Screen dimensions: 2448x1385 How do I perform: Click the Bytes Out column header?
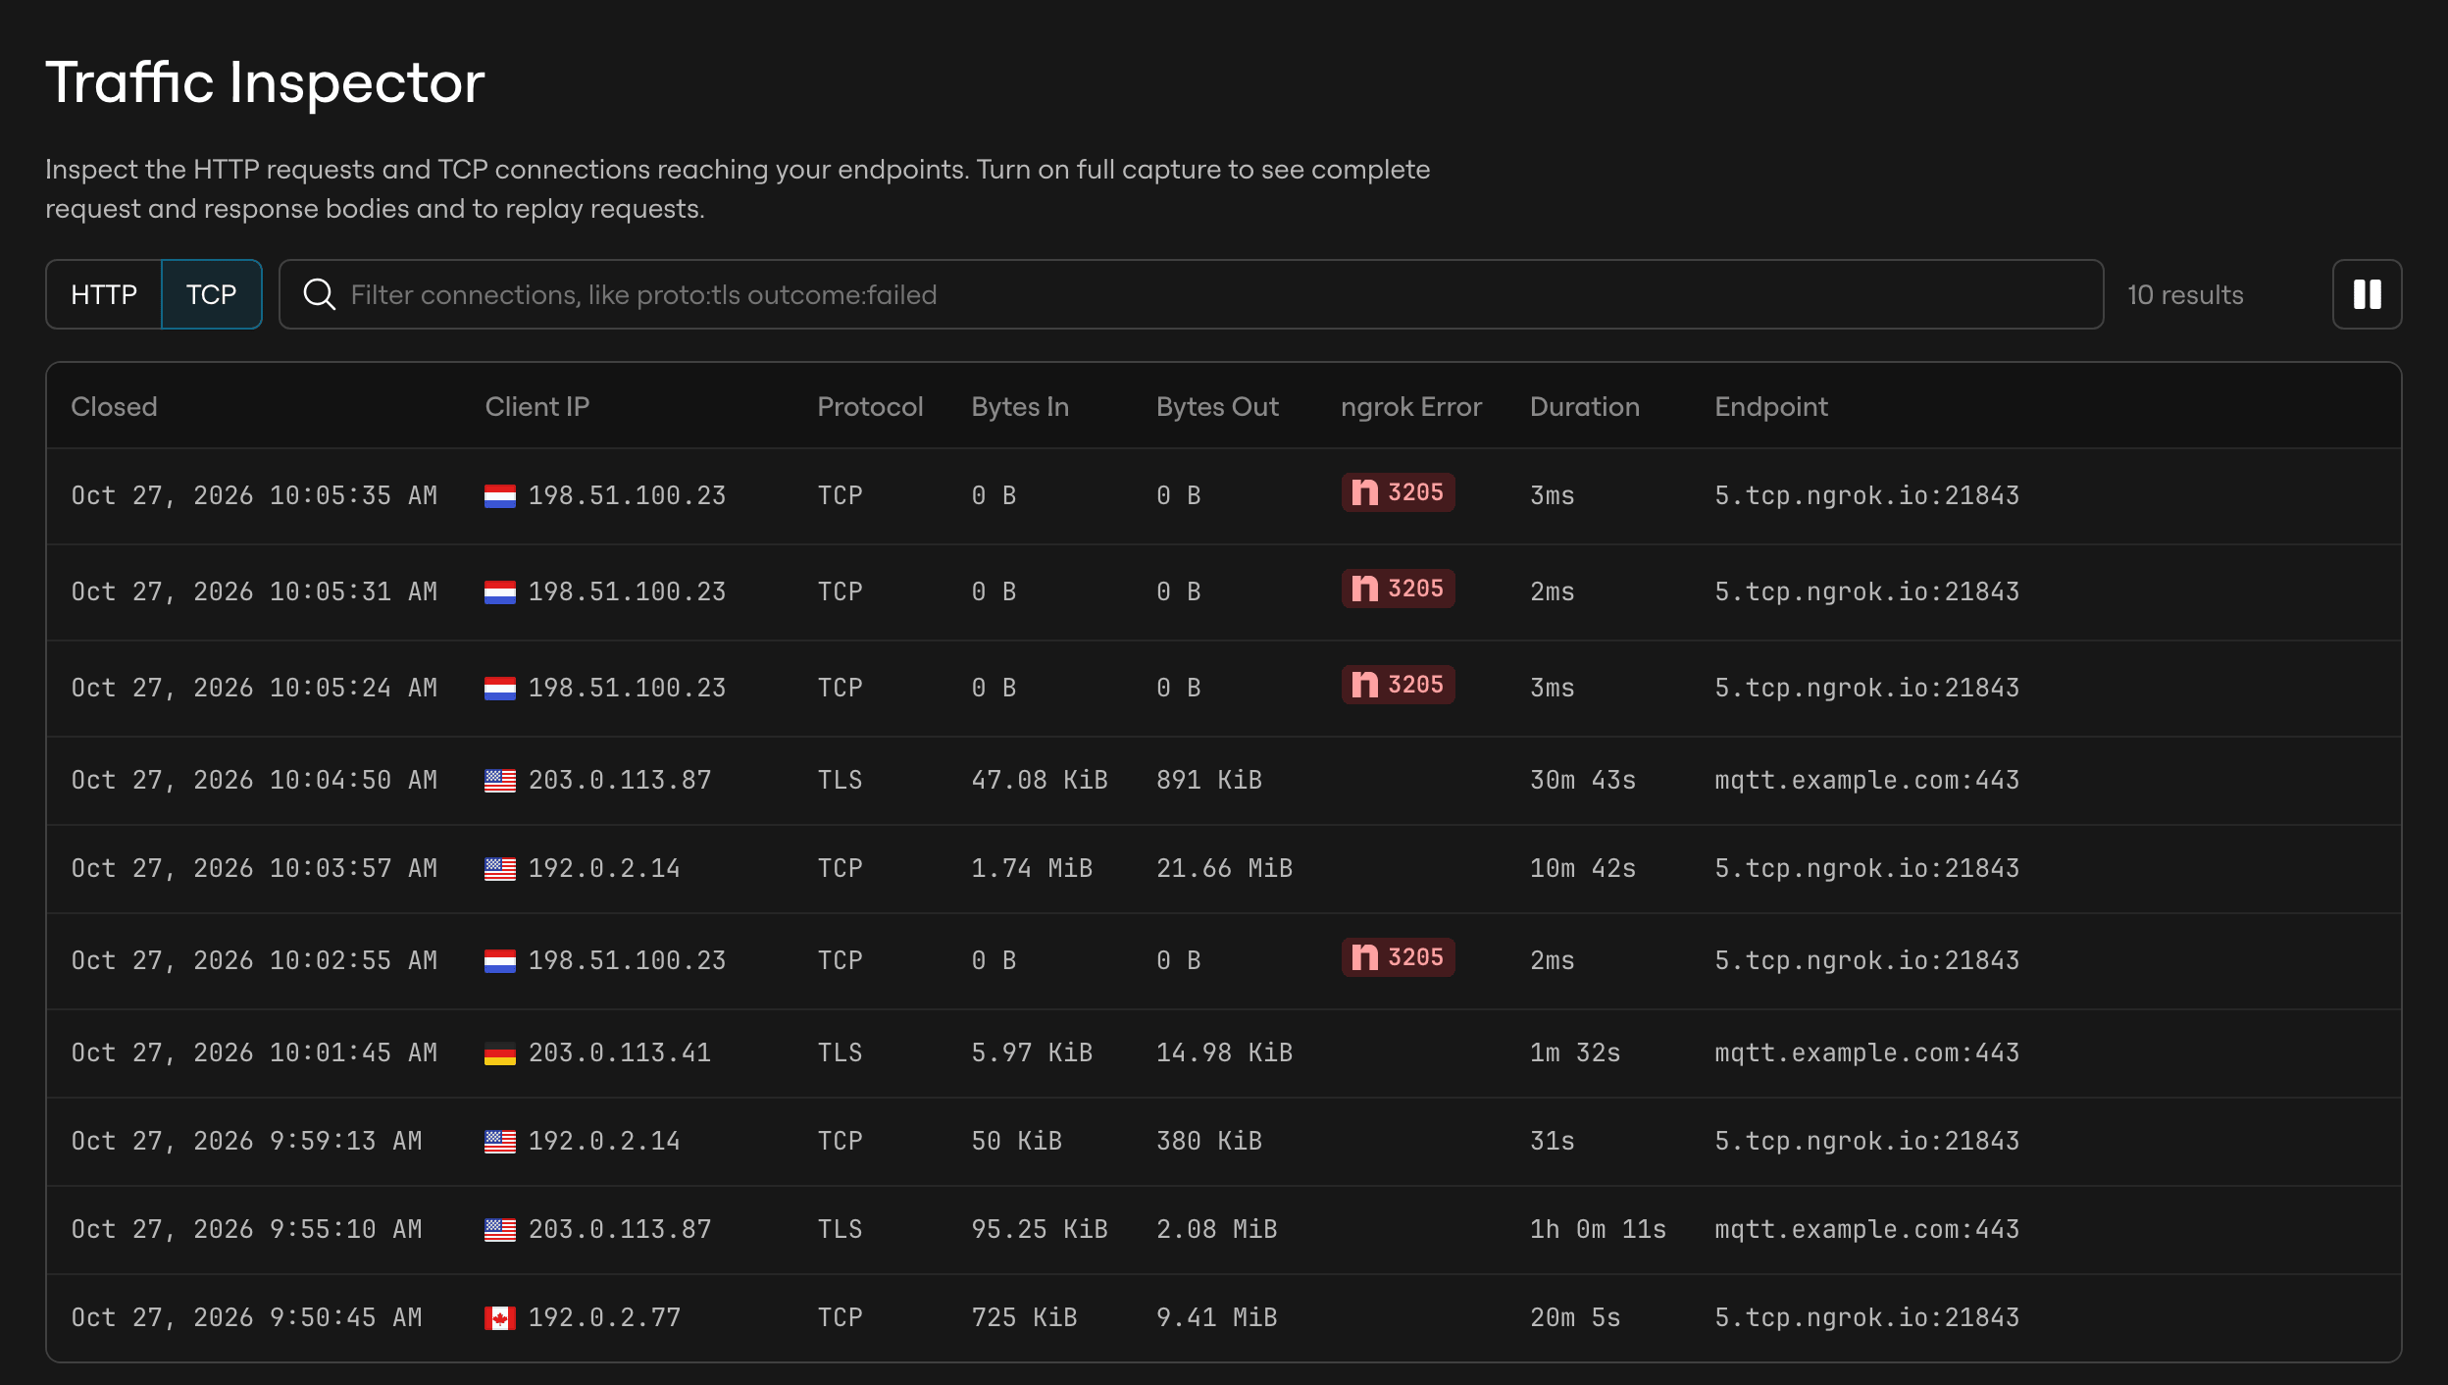click(1217, 407)
